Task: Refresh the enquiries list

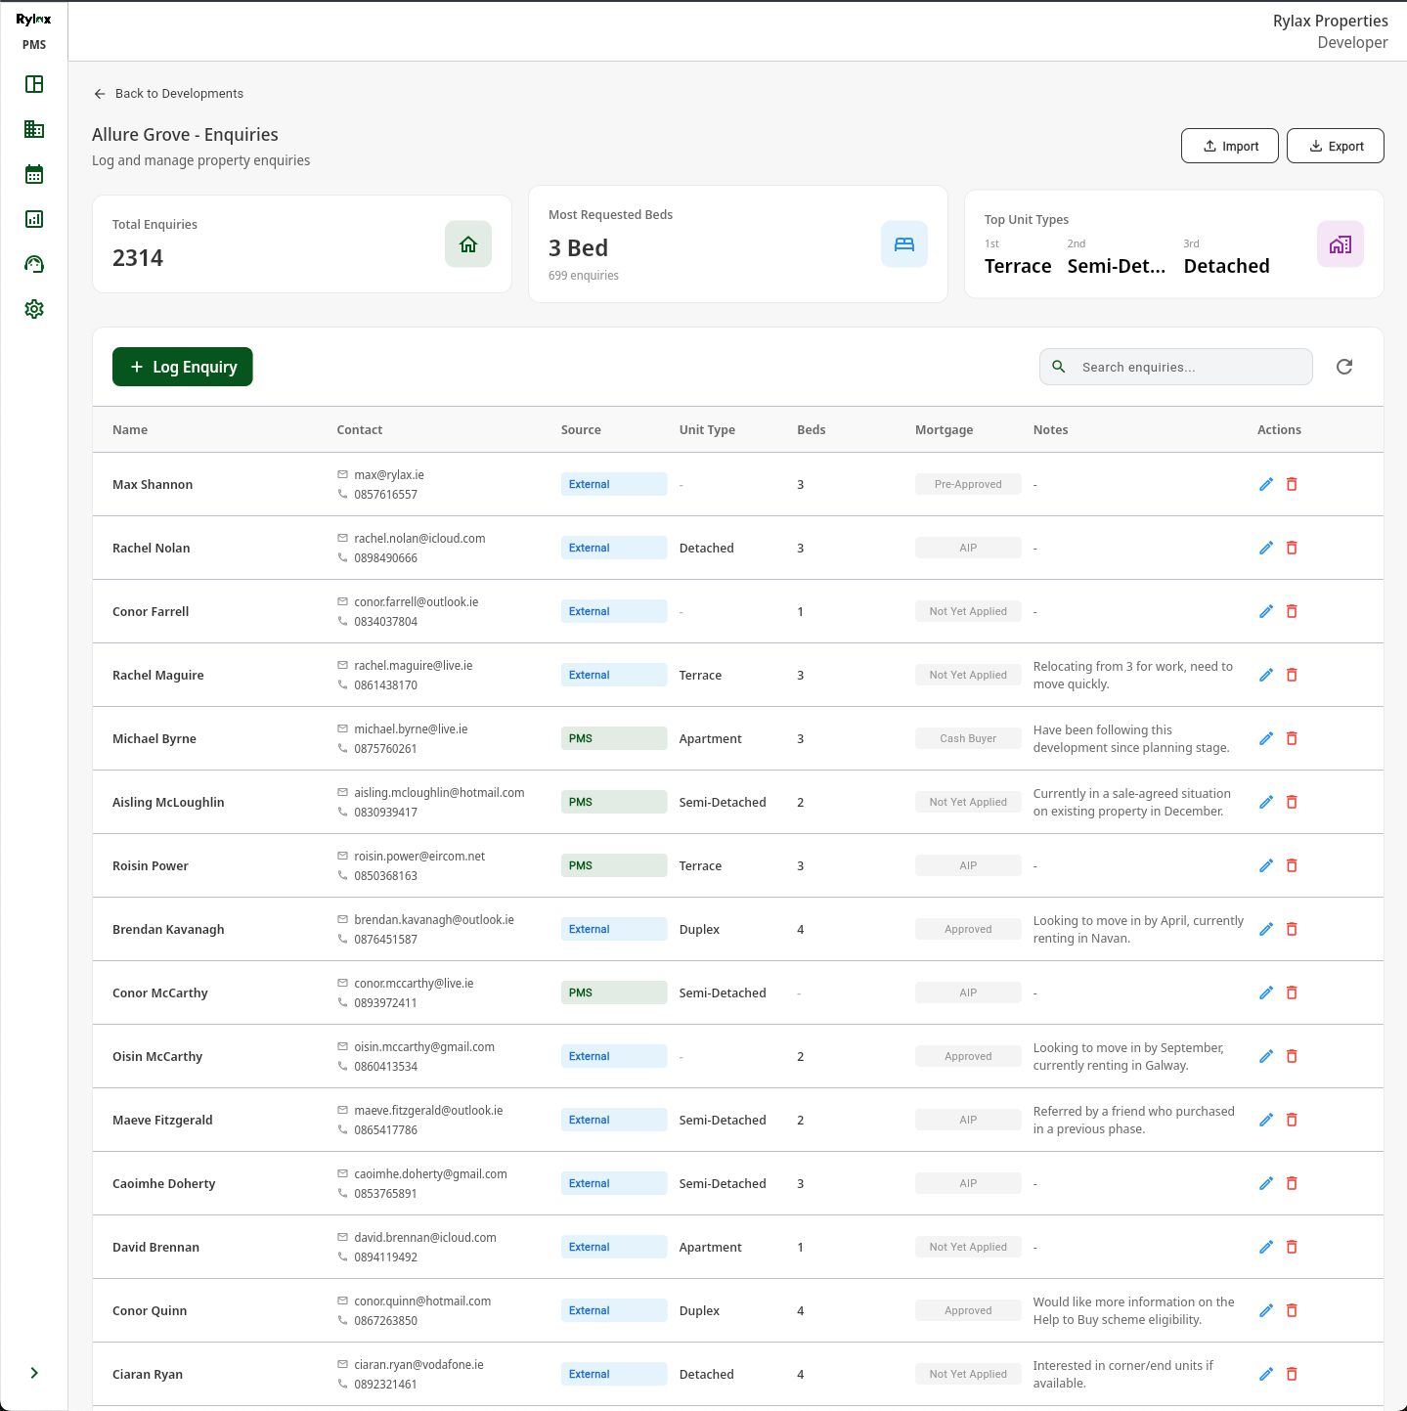Action: pos(1344,367)
